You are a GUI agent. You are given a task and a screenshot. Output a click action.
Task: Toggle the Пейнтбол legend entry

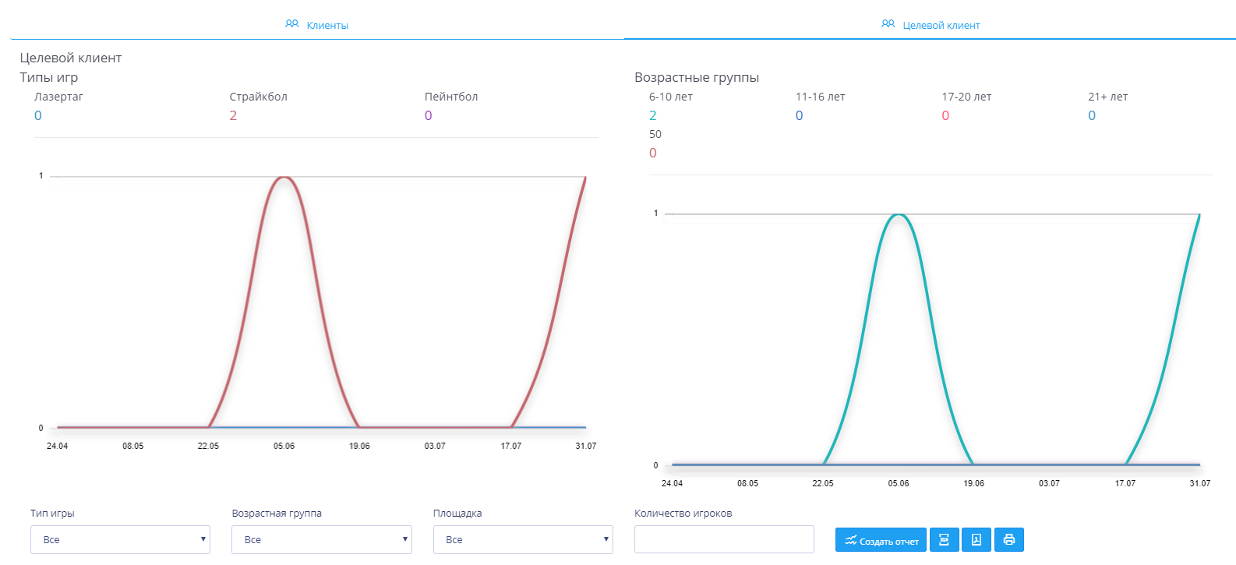[451, 97]
